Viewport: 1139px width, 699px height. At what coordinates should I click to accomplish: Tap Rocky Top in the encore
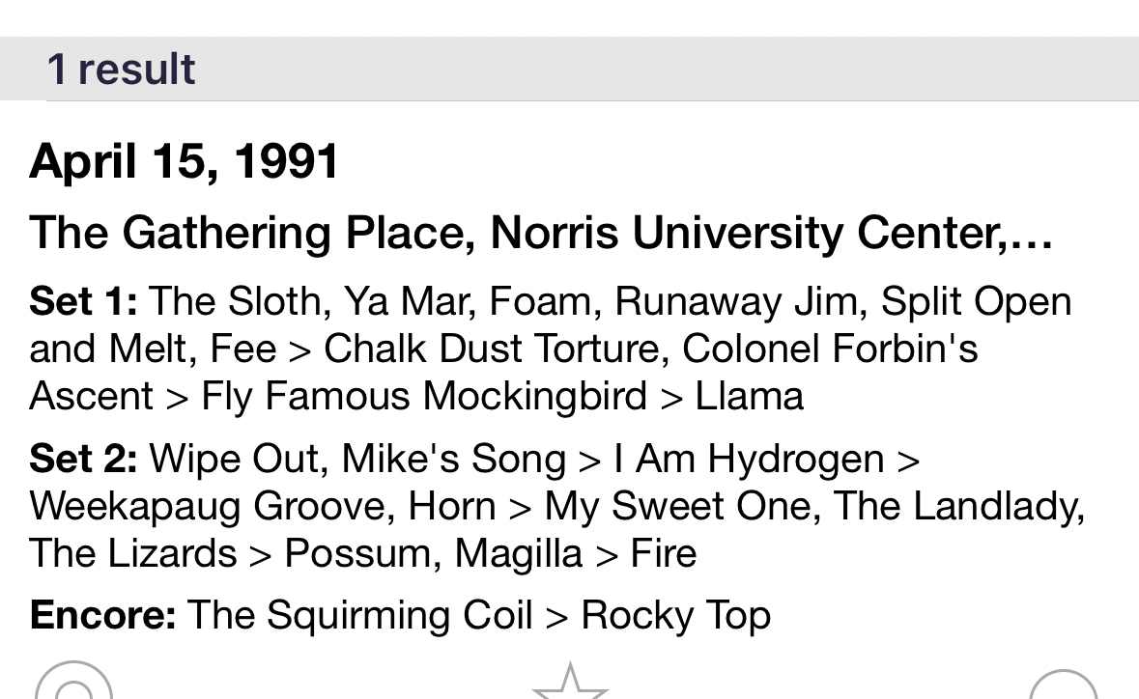click(675, 615)
